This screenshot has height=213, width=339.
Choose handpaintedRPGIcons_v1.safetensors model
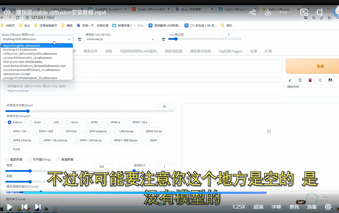[x=37, y=70]
